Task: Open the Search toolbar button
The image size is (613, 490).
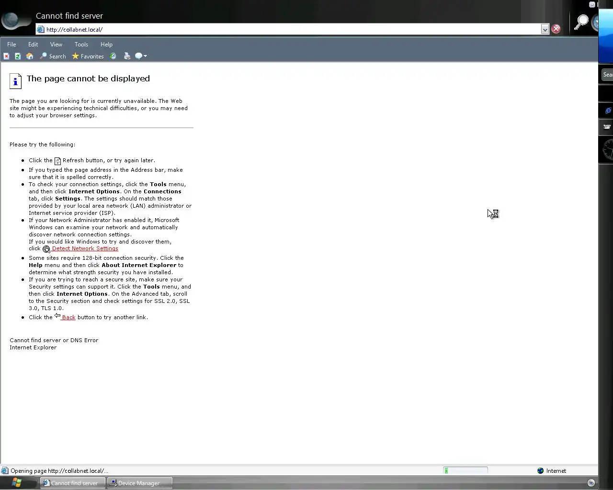Action: pos(53,56)
